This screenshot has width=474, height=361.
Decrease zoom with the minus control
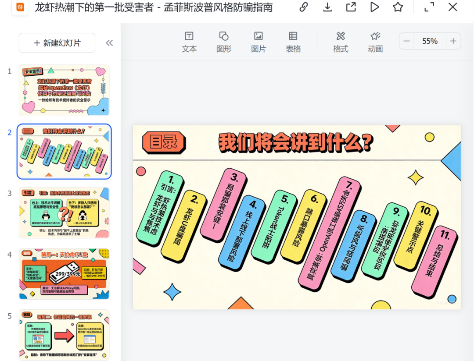coord(406,41)
